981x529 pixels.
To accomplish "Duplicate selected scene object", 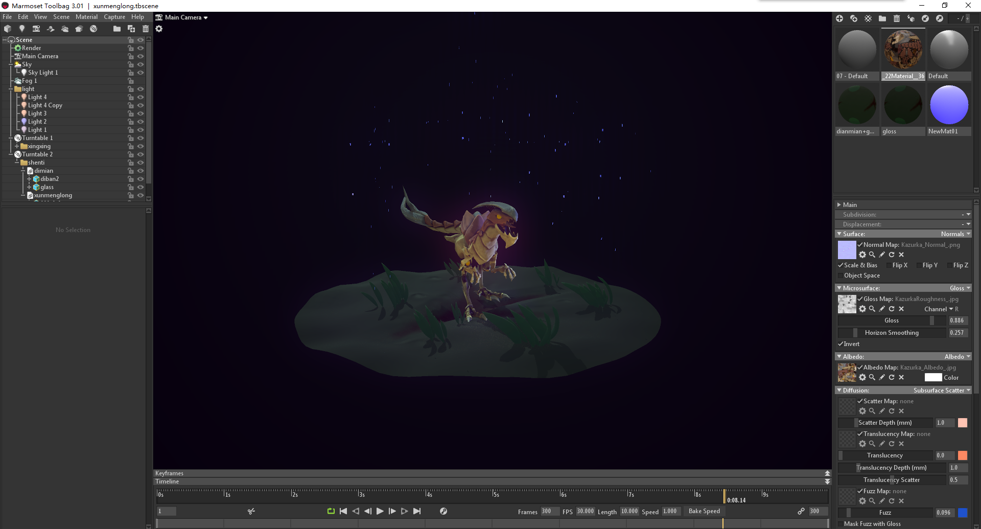I will click(131, 29).
